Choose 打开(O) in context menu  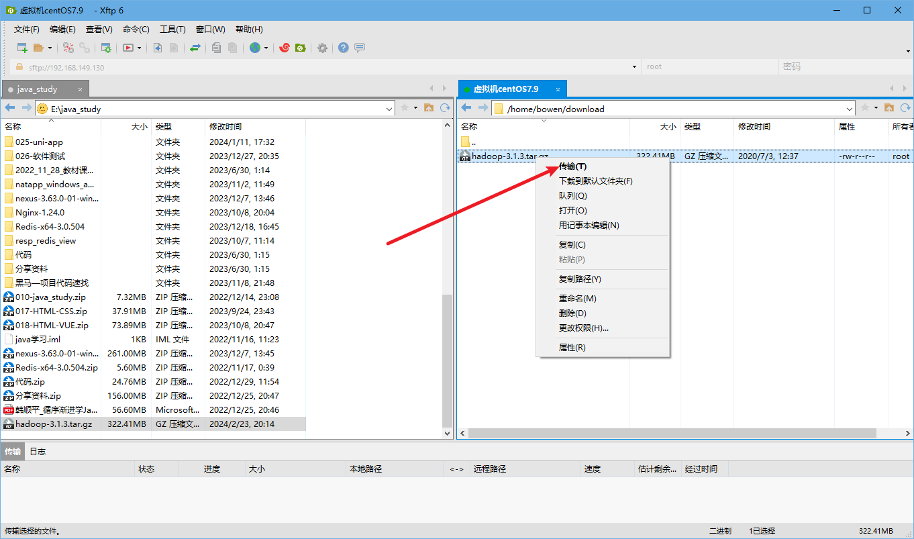tap(603, 211)
